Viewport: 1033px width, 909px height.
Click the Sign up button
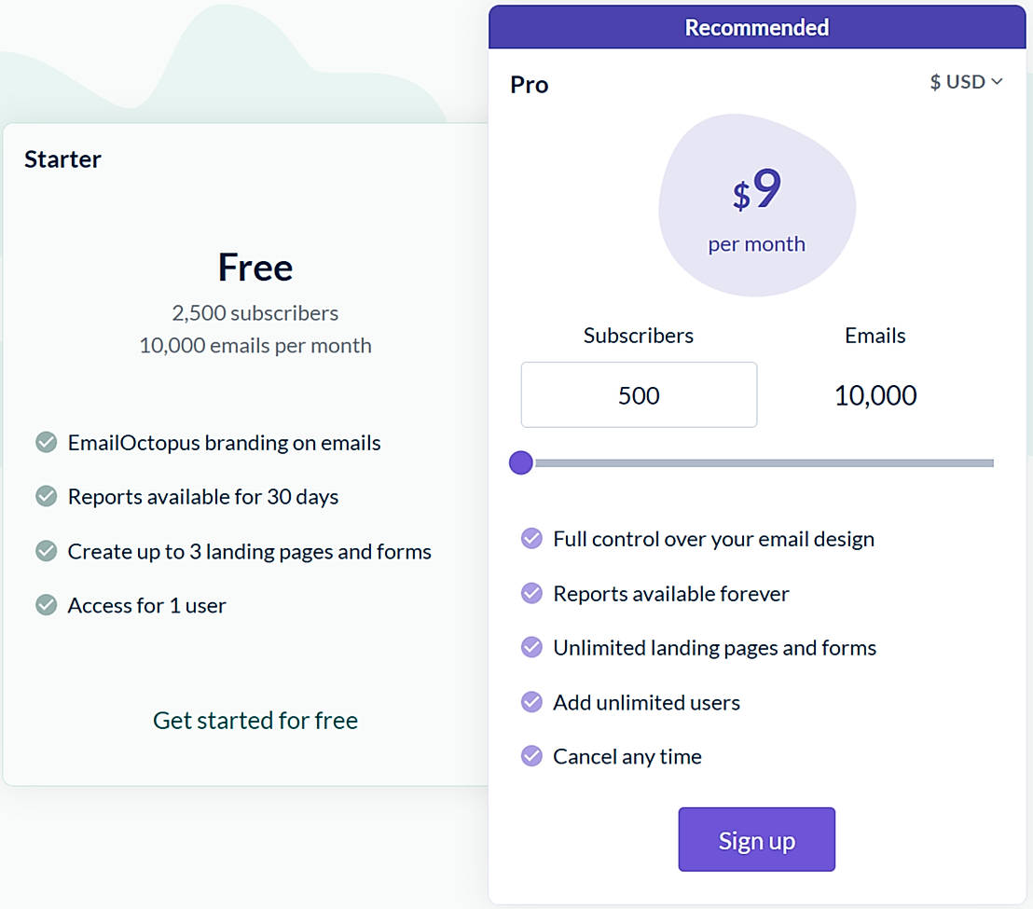[756, 840]
